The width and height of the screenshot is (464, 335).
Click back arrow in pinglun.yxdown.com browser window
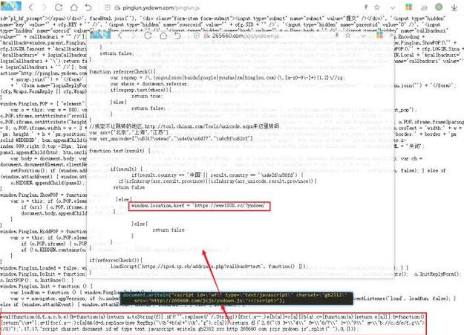[x=31, y=7]
